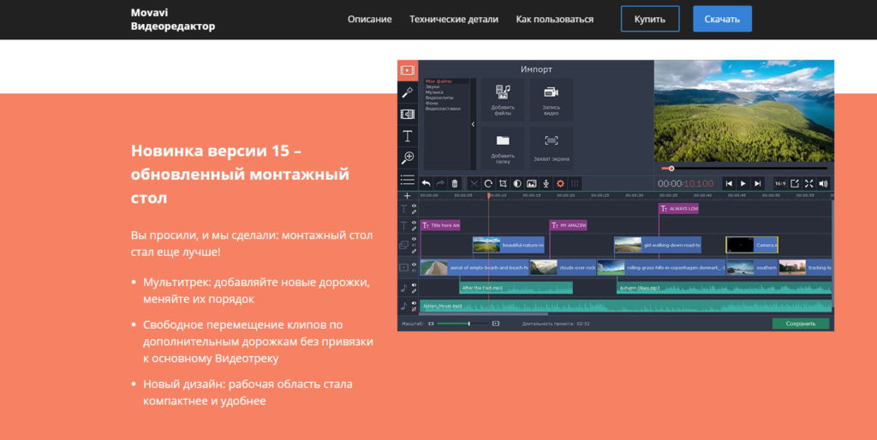Toggle link icon on After the Fact audio track
Image resolution: width=877 pixels, height=440 pixels.
click(414, 291)
